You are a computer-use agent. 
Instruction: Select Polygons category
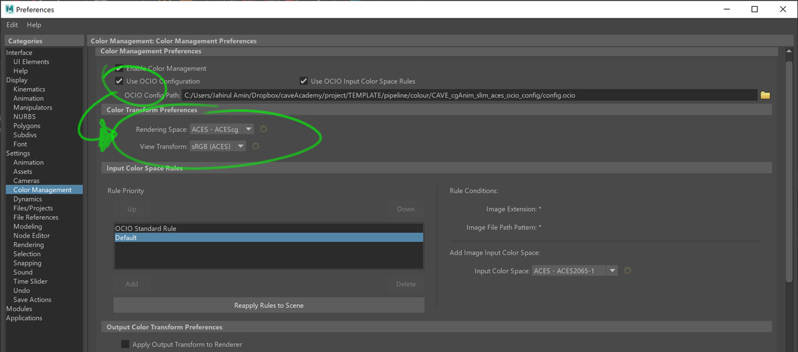(26, 126)
